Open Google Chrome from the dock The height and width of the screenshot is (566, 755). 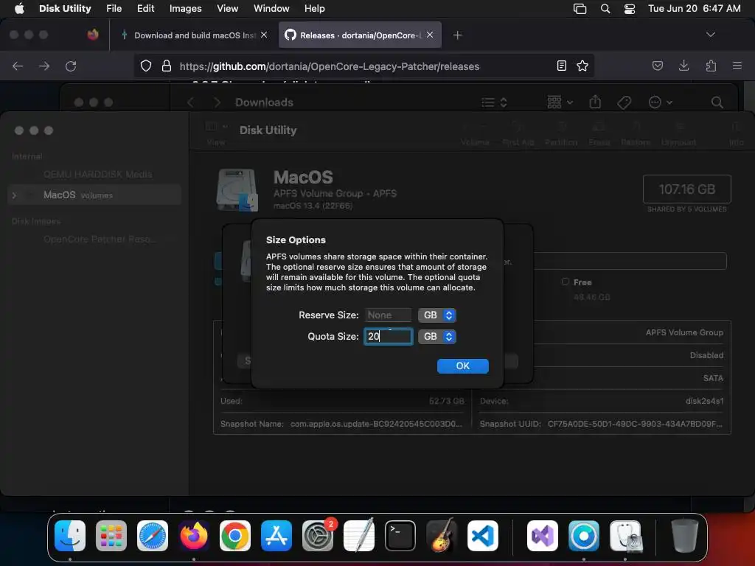235,536
